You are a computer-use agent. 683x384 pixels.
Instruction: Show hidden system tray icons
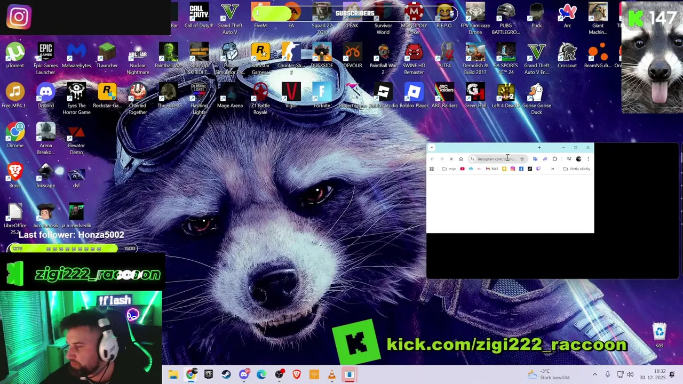pyautogui.click(x=595, y=374)
